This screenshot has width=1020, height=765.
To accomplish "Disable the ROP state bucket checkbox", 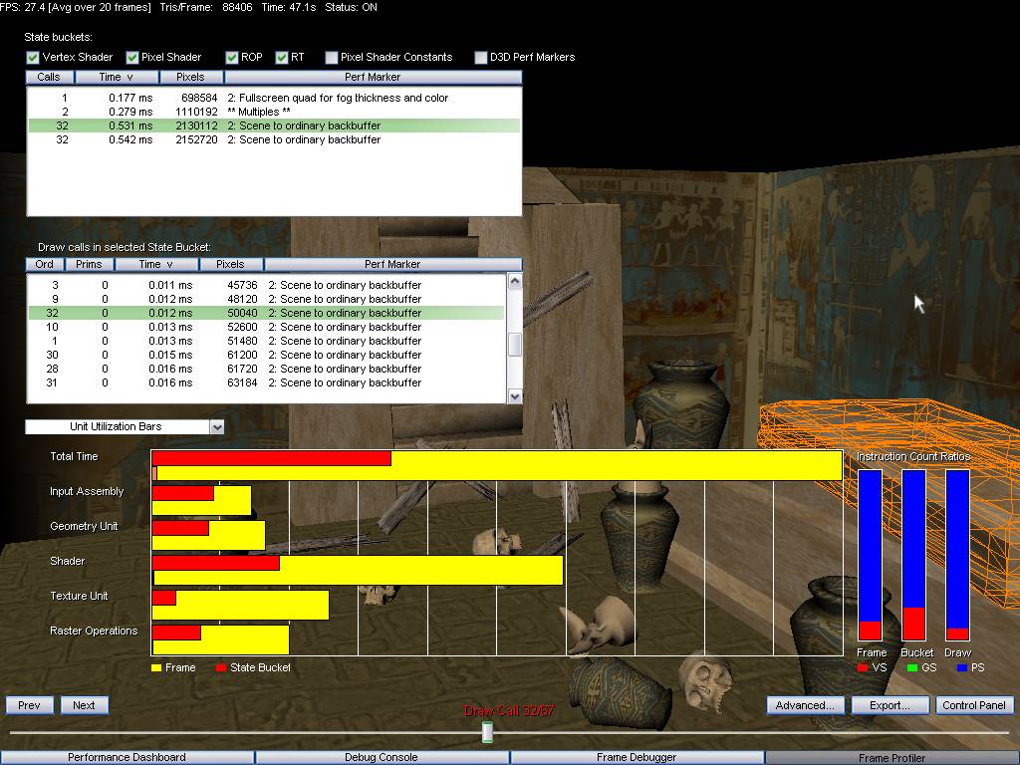I will [231, 58].
